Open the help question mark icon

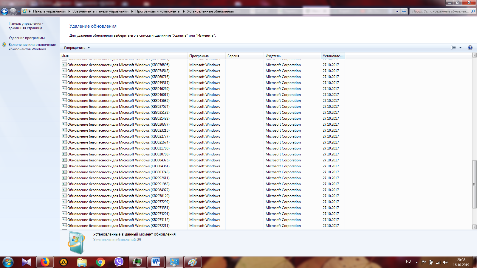pos(470,48)
